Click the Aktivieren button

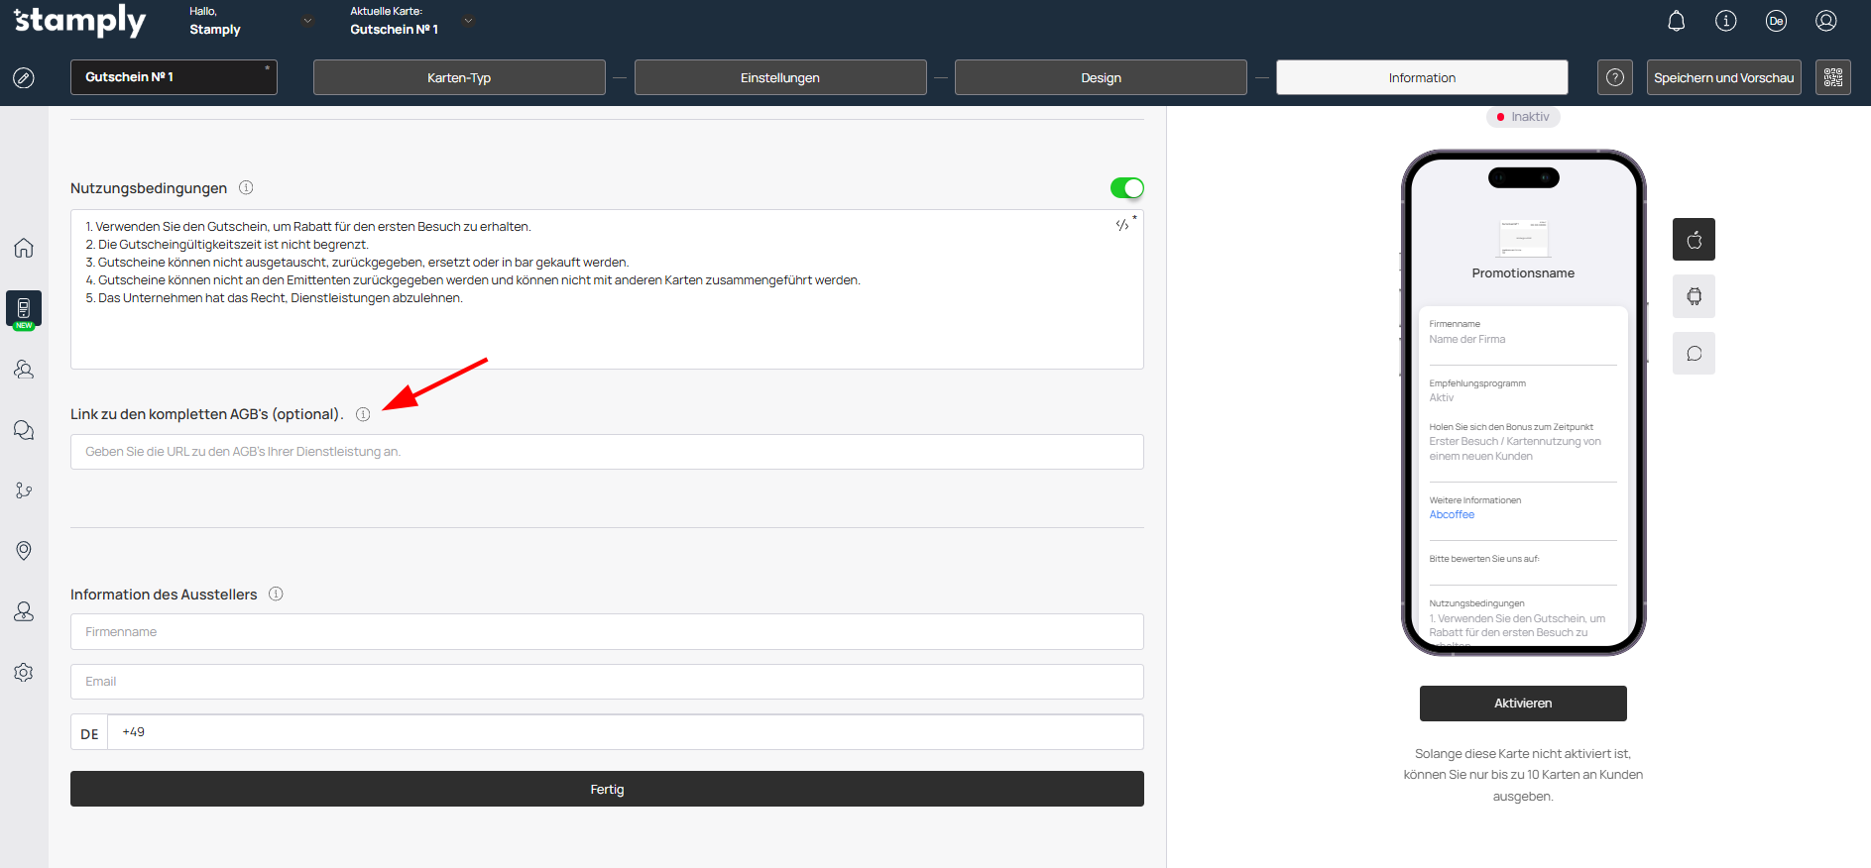[1522, 704]
